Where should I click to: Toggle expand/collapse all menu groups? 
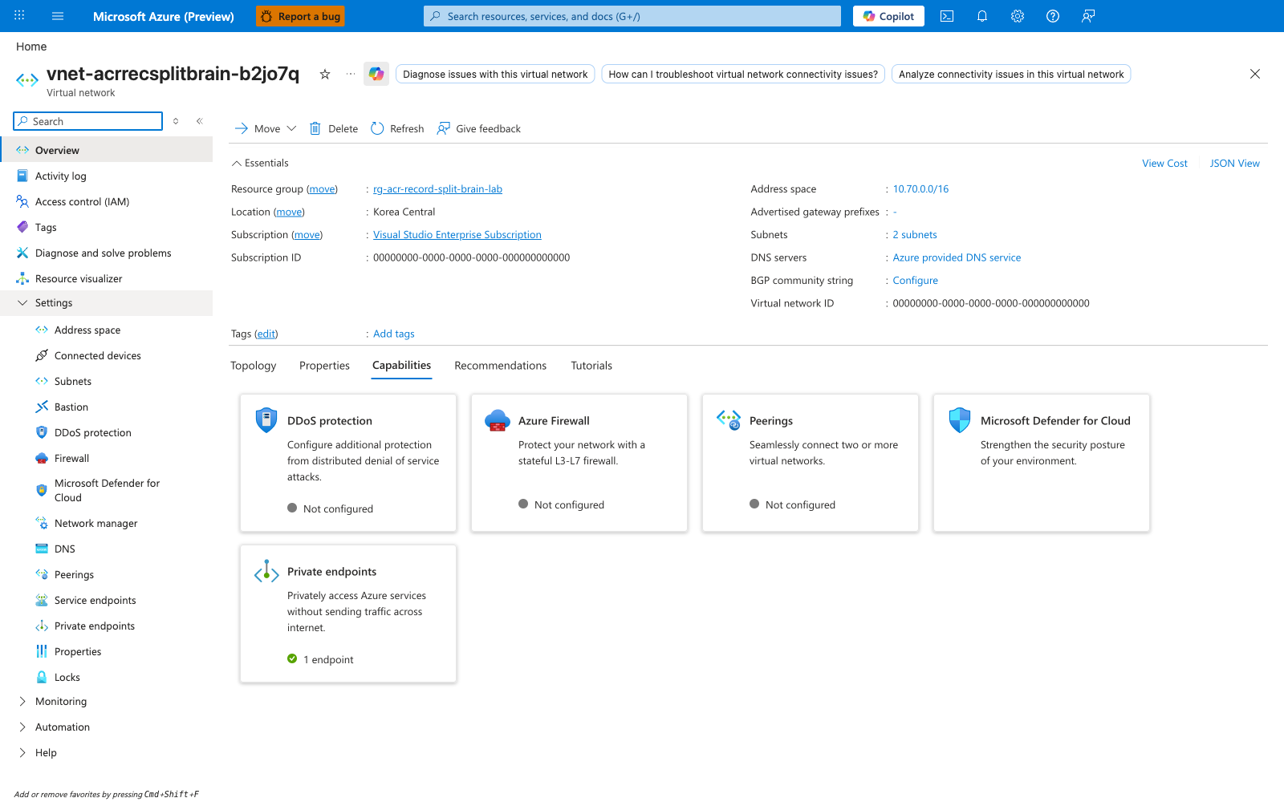point(176,121)
